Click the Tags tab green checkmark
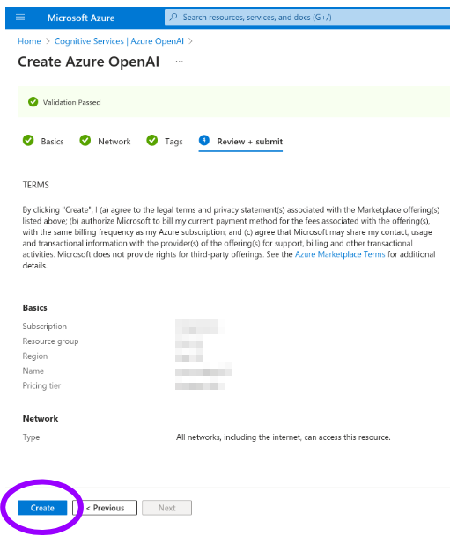The height and width of the screenshot is (543, 450). point(151,141)
